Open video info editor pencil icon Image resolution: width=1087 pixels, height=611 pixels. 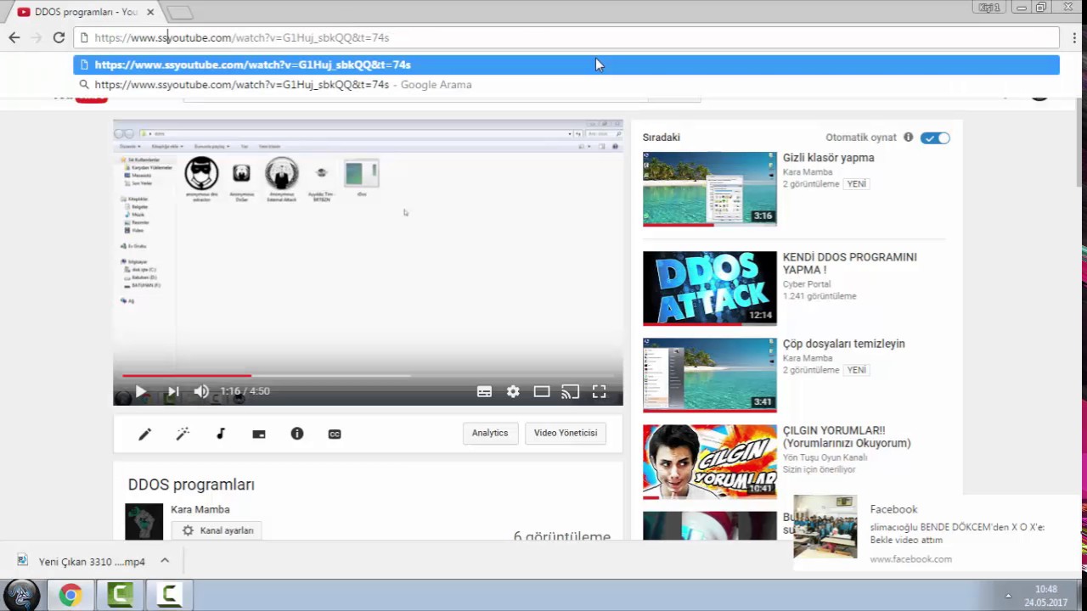coord(145,434)
